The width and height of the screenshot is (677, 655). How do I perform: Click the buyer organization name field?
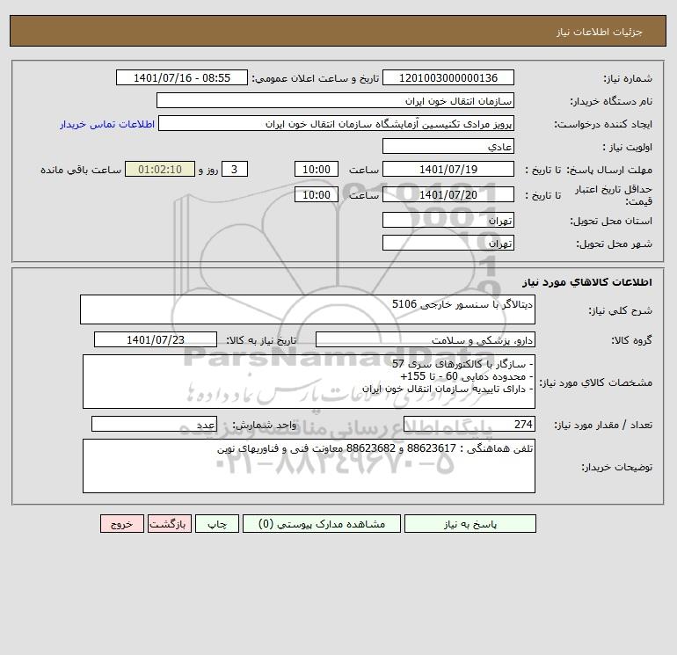pyautogui.click(x=335, y=100)
